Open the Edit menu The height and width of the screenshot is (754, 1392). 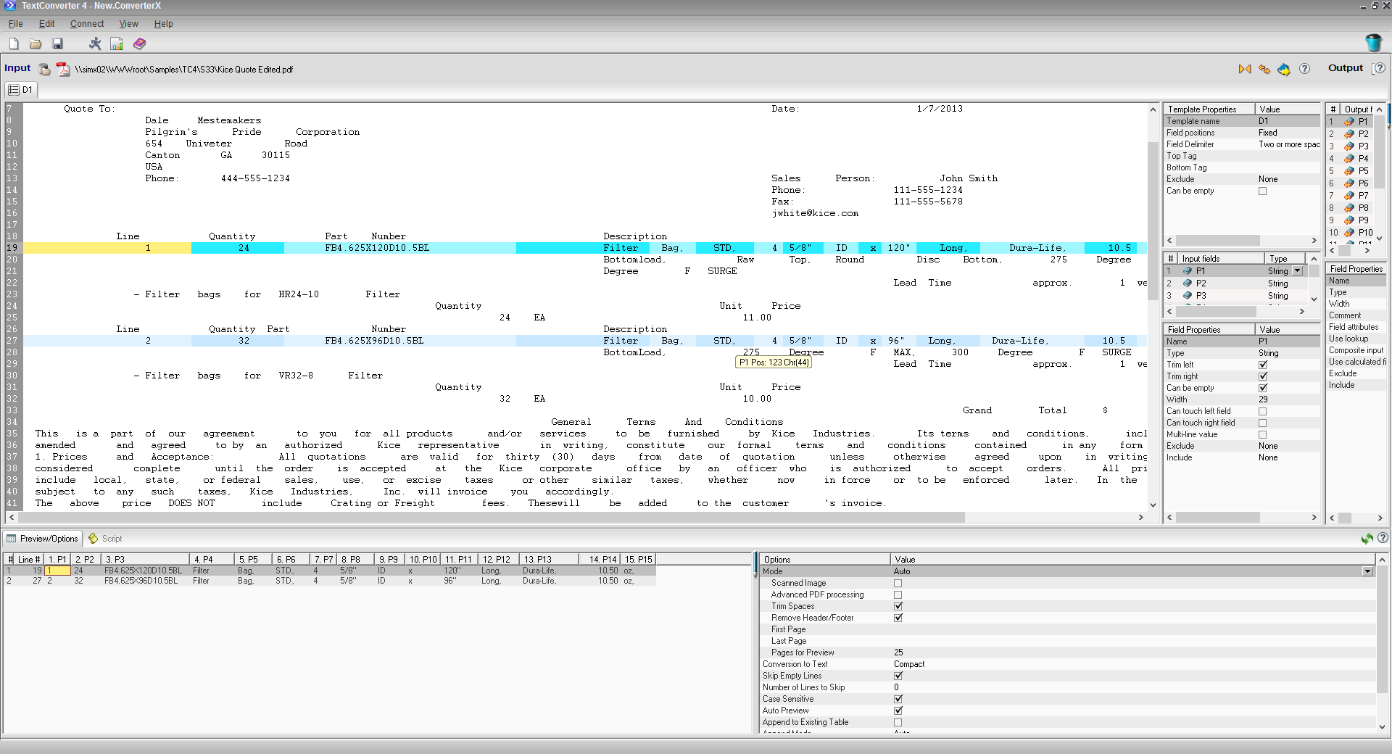[46, 24]
